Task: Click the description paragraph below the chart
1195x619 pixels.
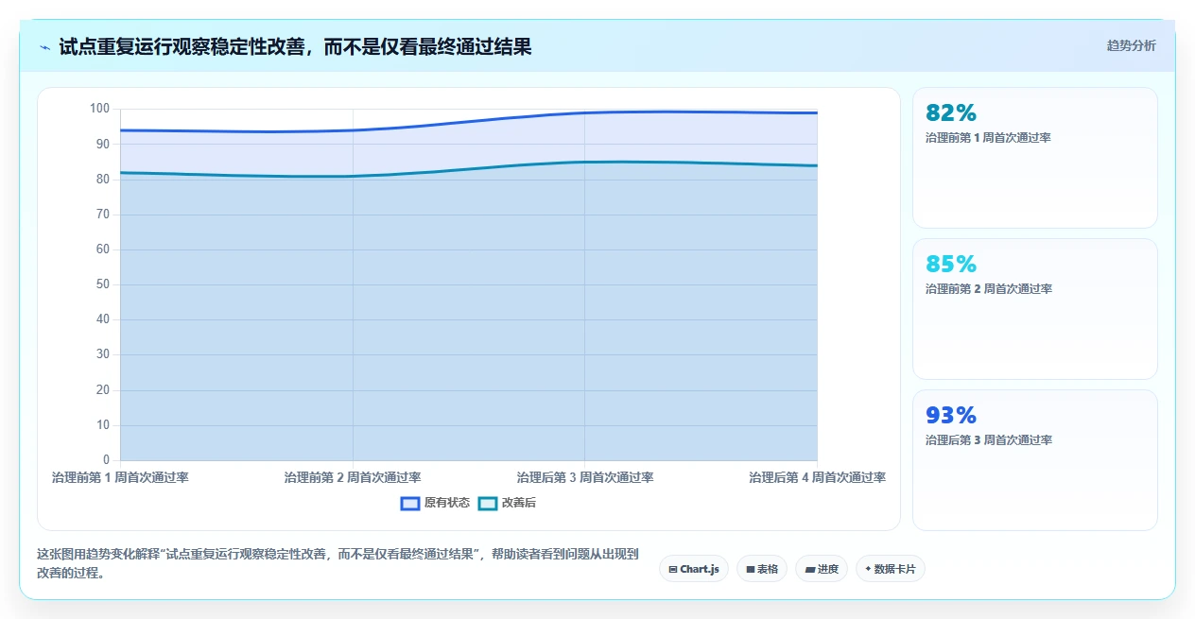Action: click(x=338, y=563)
